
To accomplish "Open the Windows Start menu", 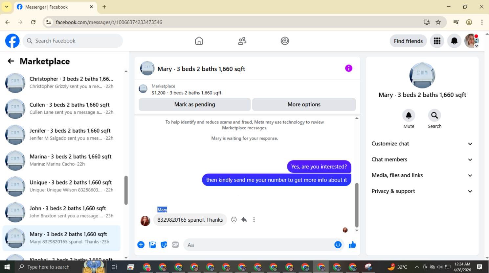I will pos(7,267).
